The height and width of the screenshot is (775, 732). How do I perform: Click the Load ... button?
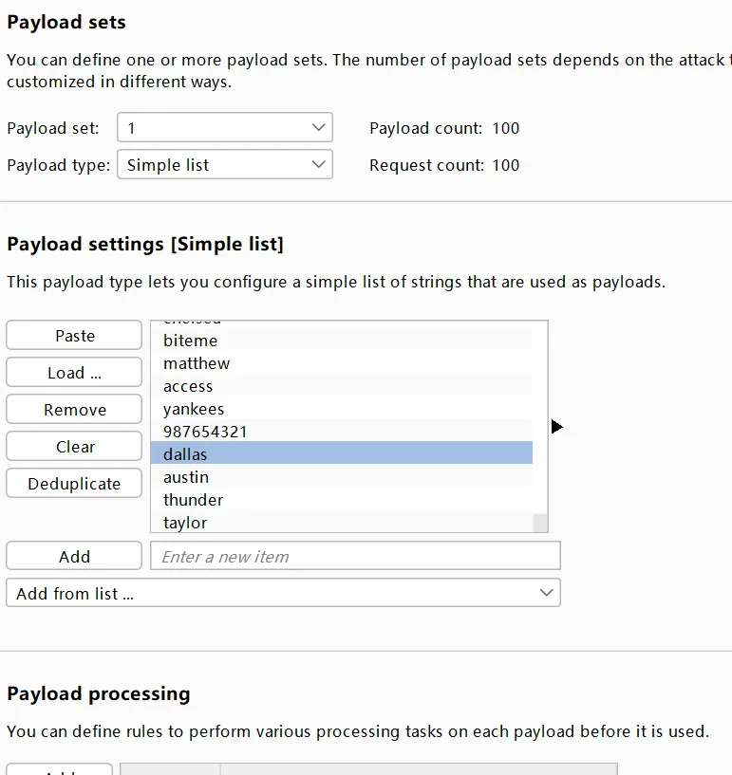pyautogui.click(x=74, y=373)
